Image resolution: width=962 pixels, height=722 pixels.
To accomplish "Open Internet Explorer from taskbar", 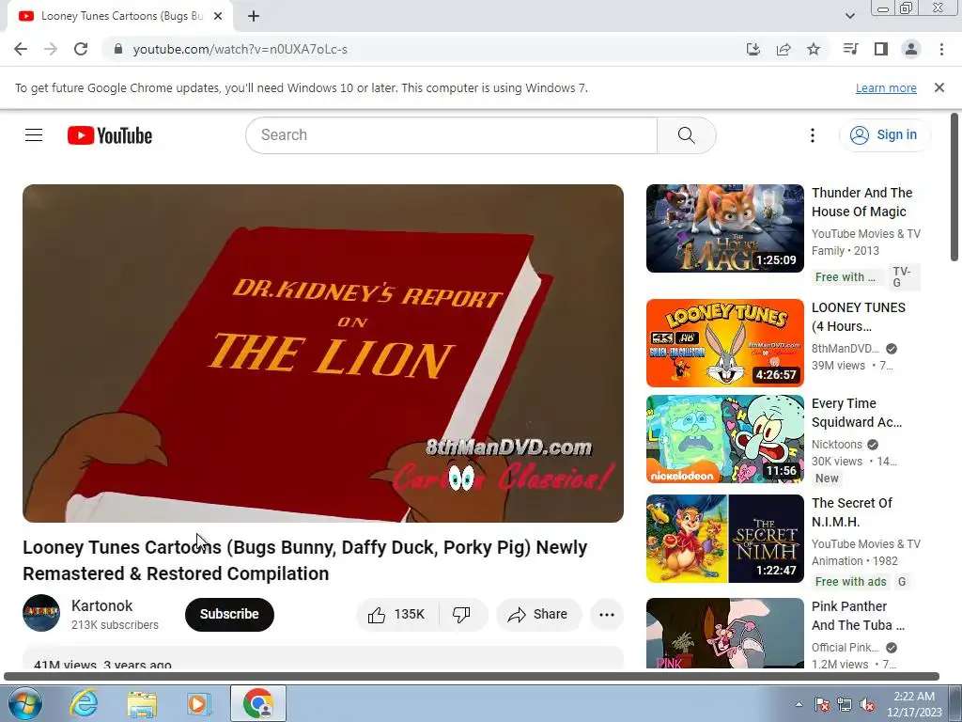I will pyautogui.click(x=84, y=703).
